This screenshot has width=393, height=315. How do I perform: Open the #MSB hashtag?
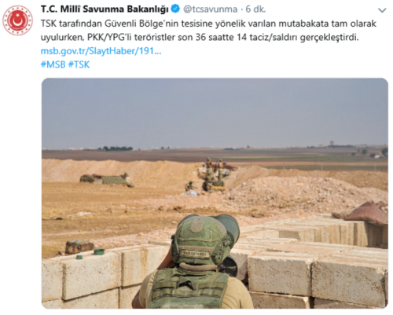coord(53,64)
